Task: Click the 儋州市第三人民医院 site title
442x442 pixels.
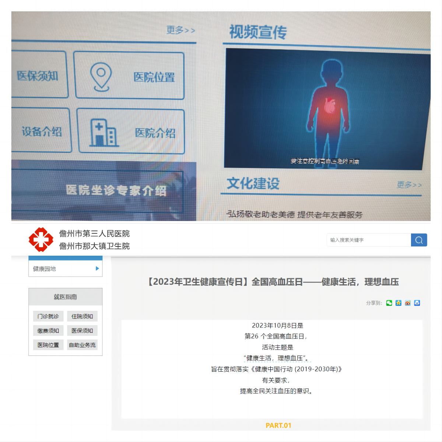Action: (94, 234)
